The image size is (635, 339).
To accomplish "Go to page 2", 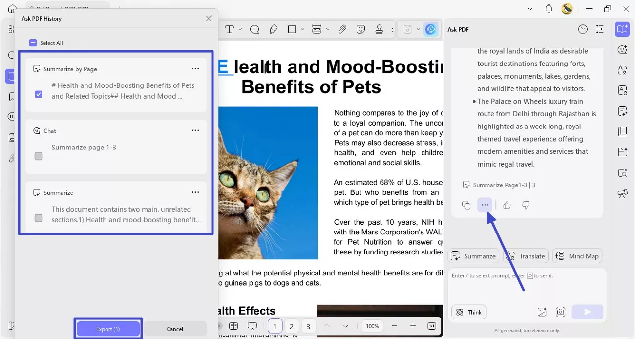I will [292, 326].
